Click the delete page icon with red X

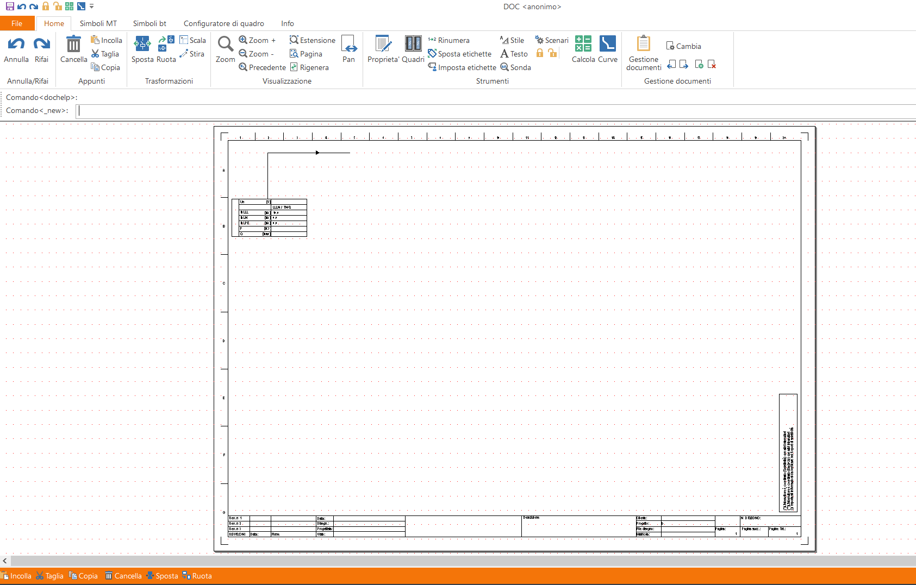click(712, 65)
